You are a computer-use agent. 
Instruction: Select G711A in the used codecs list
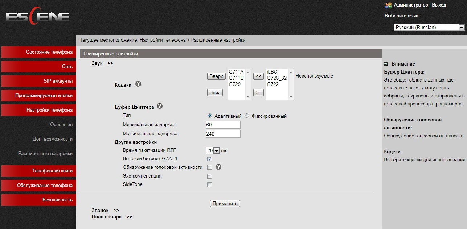coord(236,72)
